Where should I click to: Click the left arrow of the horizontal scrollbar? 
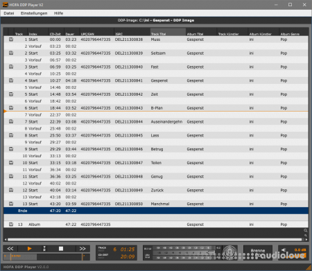click(x=6, y=240)
